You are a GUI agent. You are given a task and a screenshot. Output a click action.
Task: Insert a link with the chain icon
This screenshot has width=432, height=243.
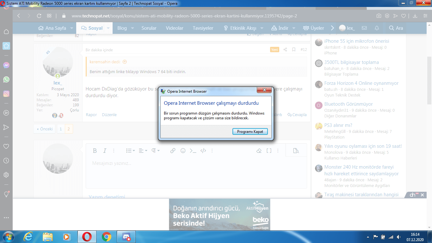point(173,151)
